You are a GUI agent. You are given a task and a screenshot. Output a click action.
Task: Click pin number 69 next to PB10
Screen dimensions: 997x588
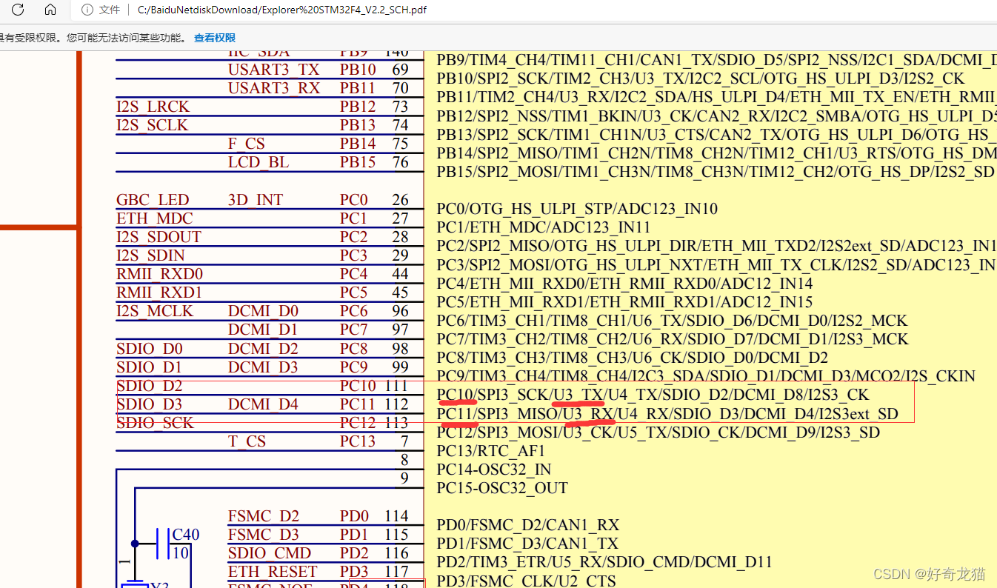401,70
